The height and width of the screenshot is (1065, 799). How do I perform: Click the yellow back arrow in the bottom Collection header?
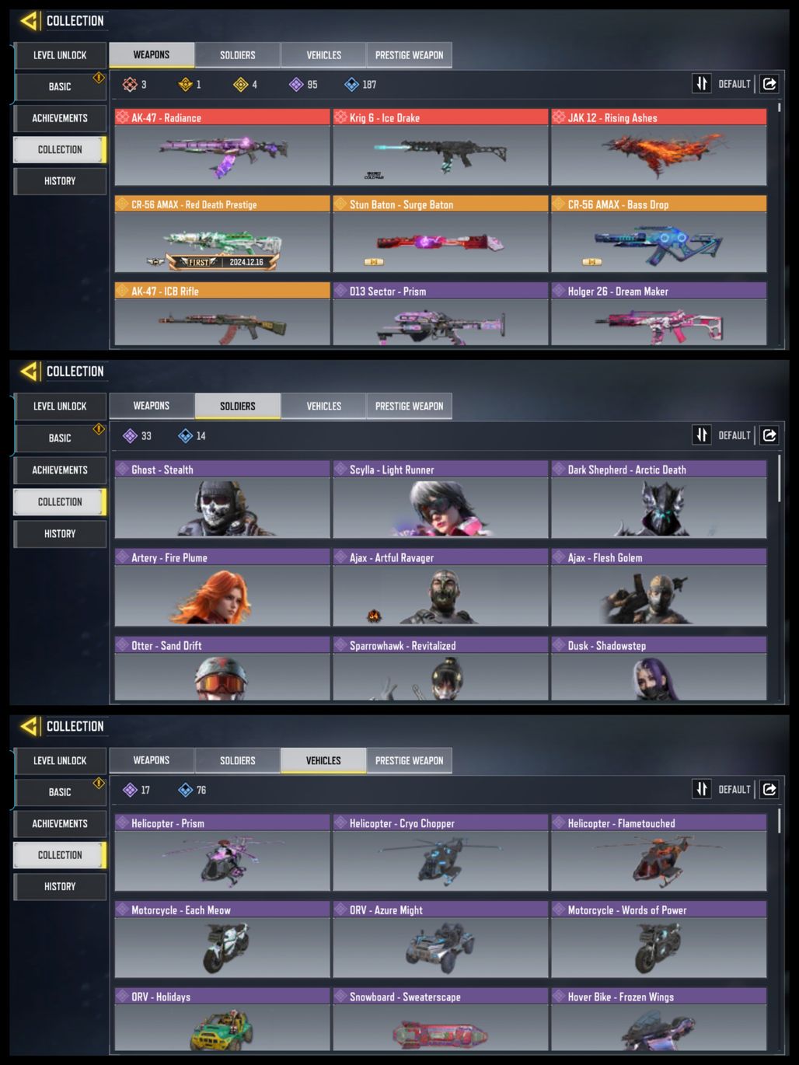[29, 726]
